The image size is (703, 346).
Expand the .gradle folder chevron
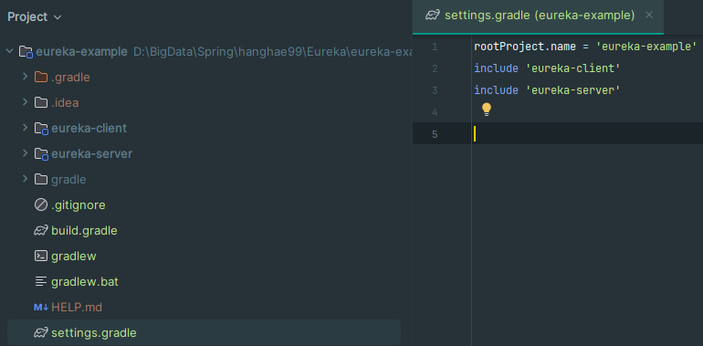click(26, 77)
